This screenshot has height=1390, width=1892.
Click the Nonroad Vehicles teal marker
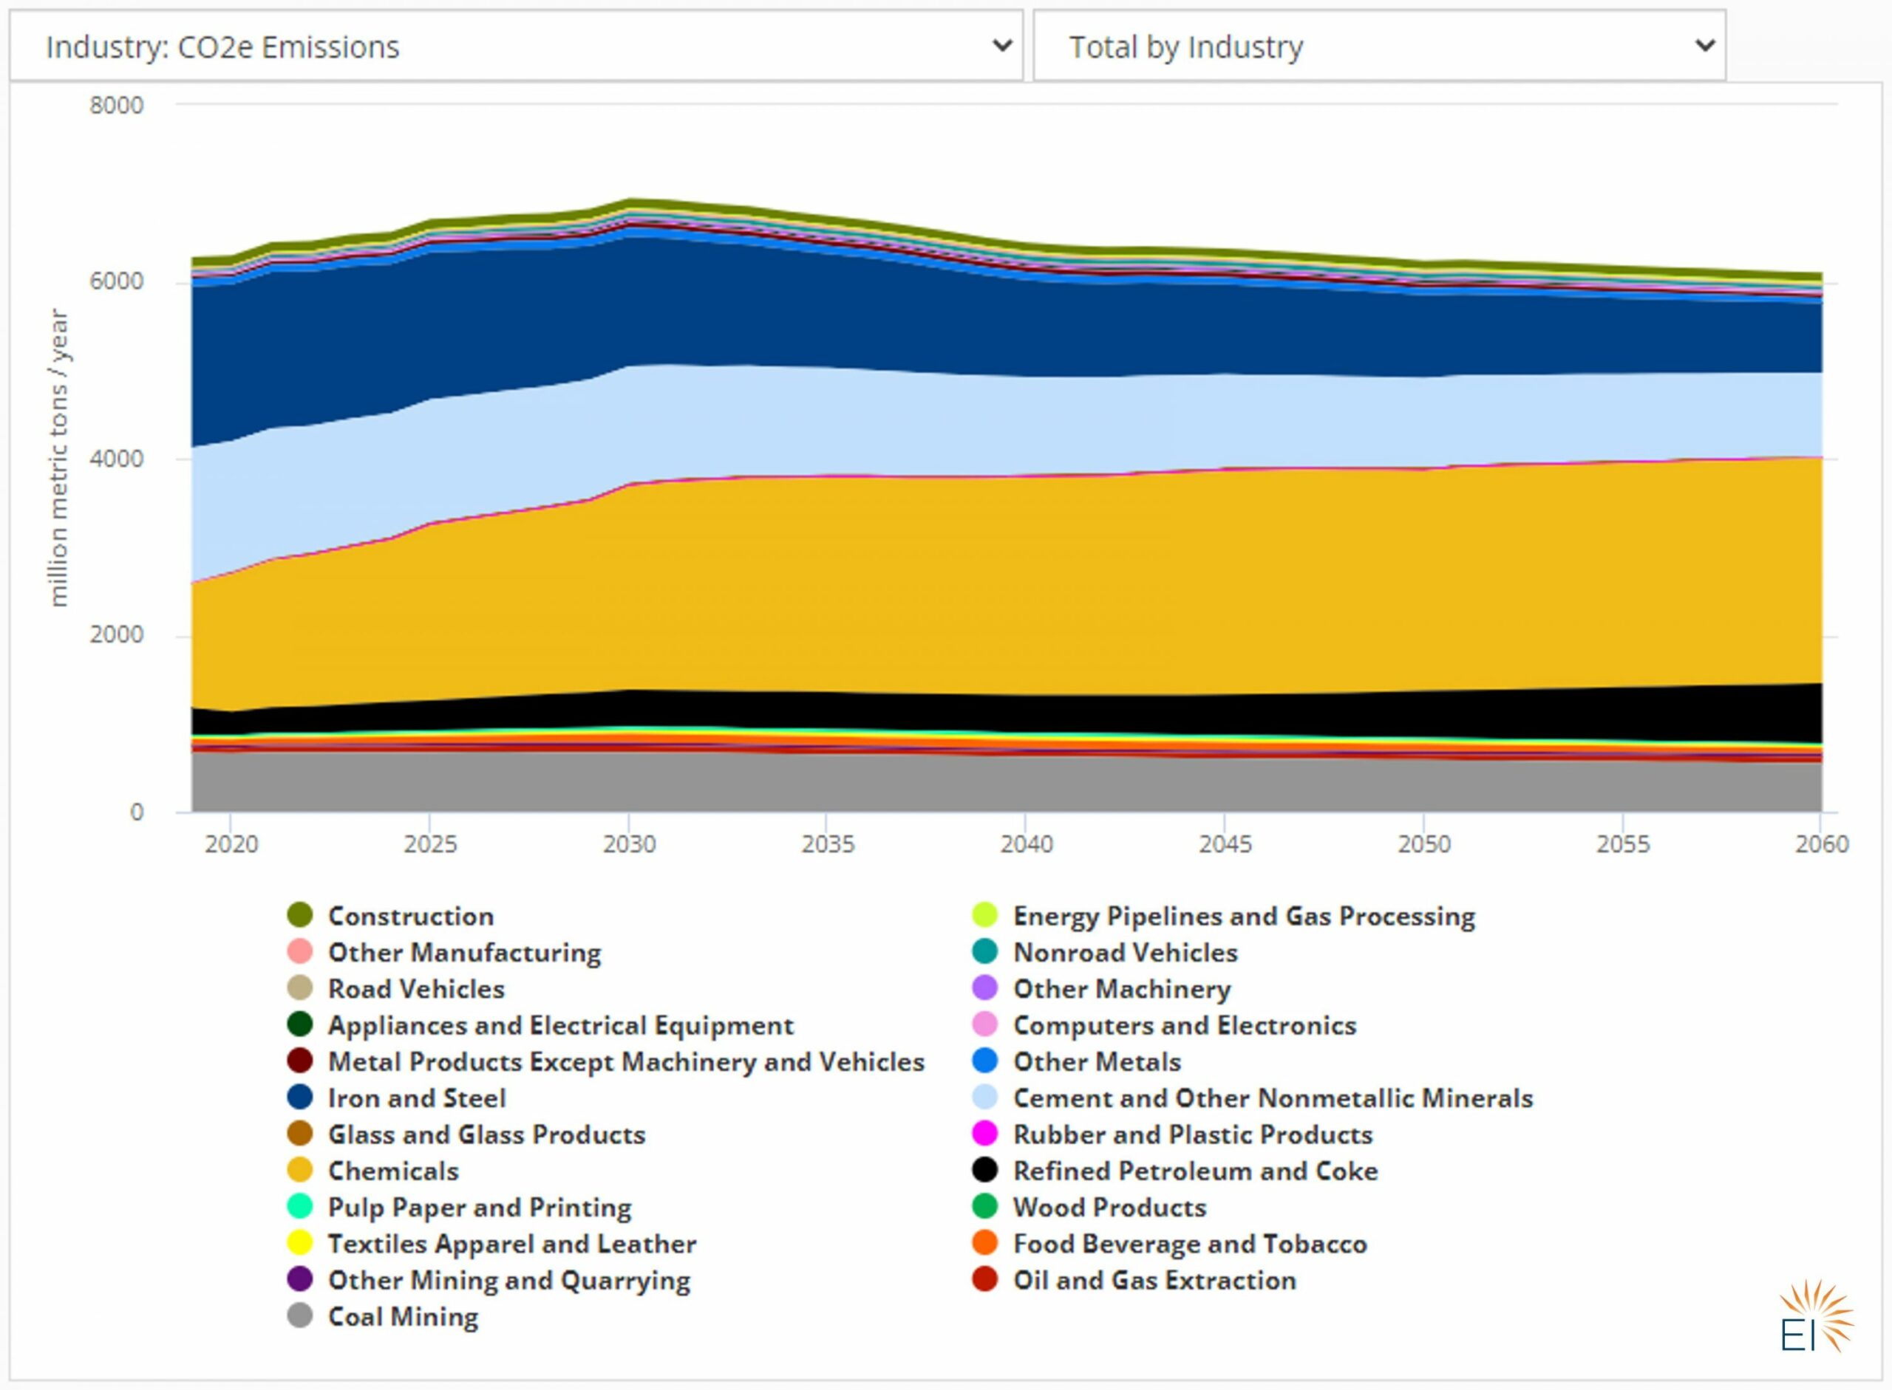click(984, 951)
